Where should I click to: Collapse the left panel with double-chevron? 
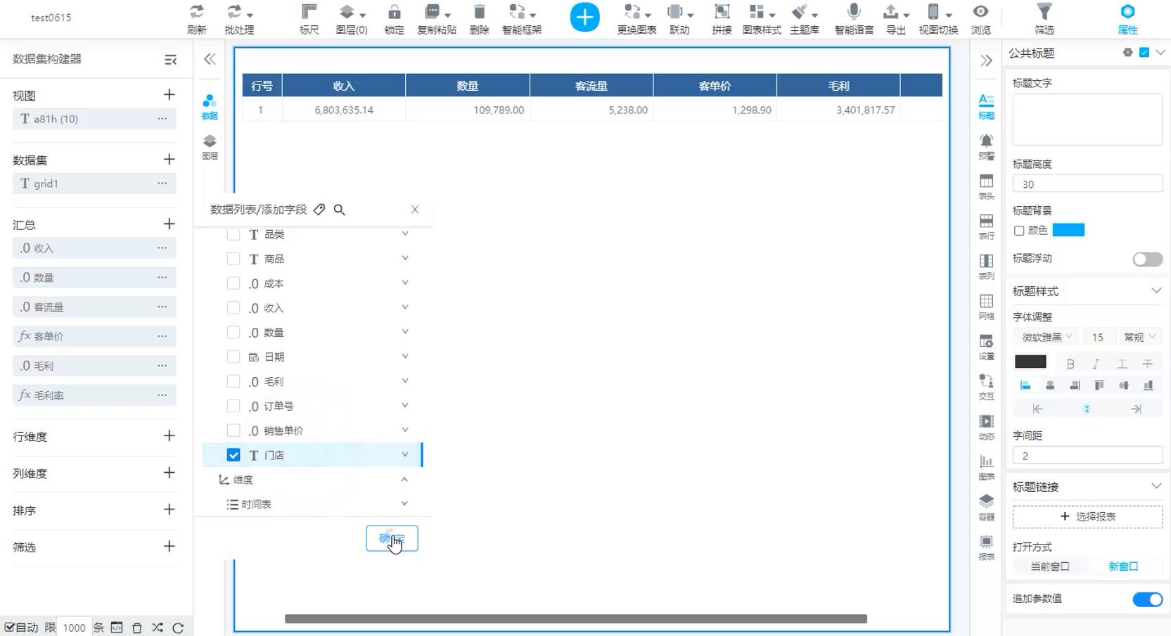point(210,59)
